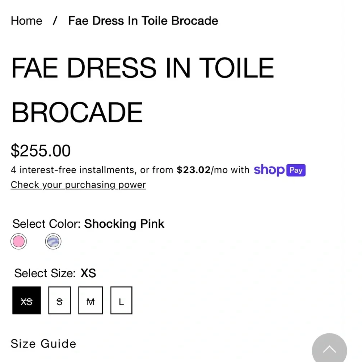This screenshot has width=362, height=362.
Task: Select the Shocking Pink color swatch
Action: point(18,241)
